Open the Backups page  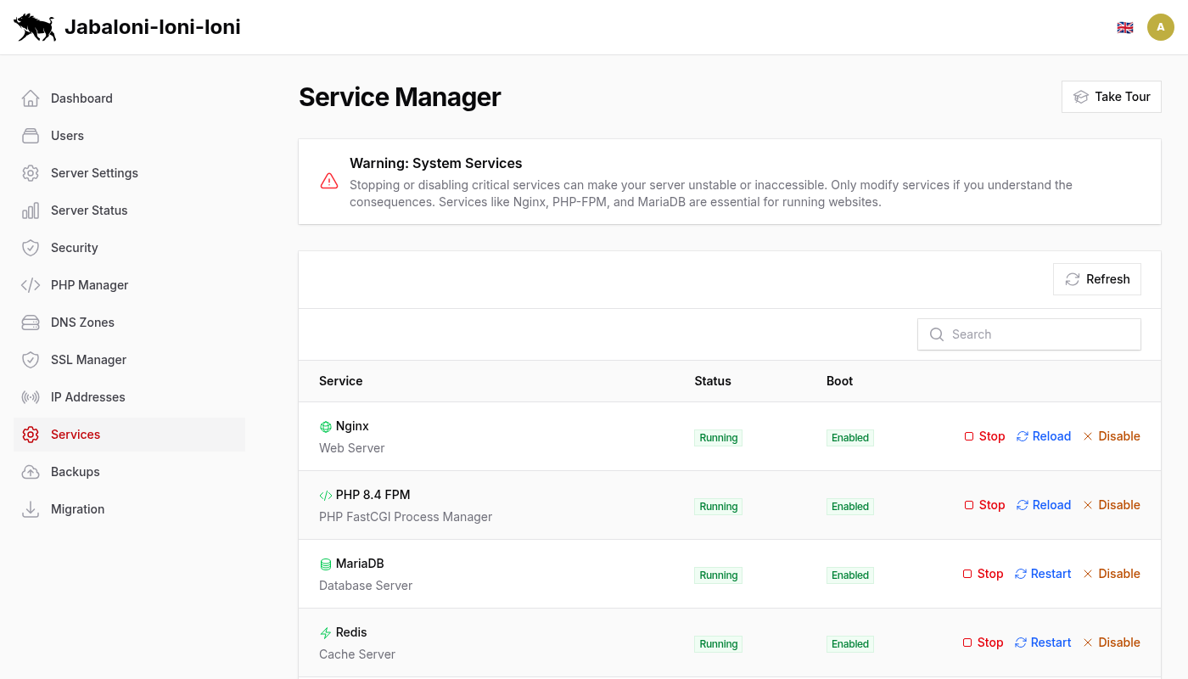coord(76,471)
